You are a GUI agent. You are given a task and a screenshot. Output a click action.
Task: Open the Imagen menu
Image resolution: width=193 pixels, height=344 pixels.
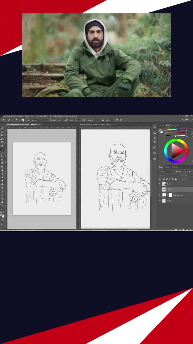[x=21, y=116]
